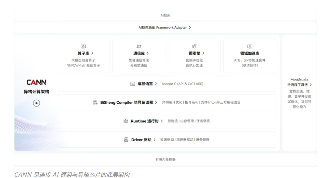Expand the 编程语言 chevron
Screen dimensions: 325x178
(156, 84)
